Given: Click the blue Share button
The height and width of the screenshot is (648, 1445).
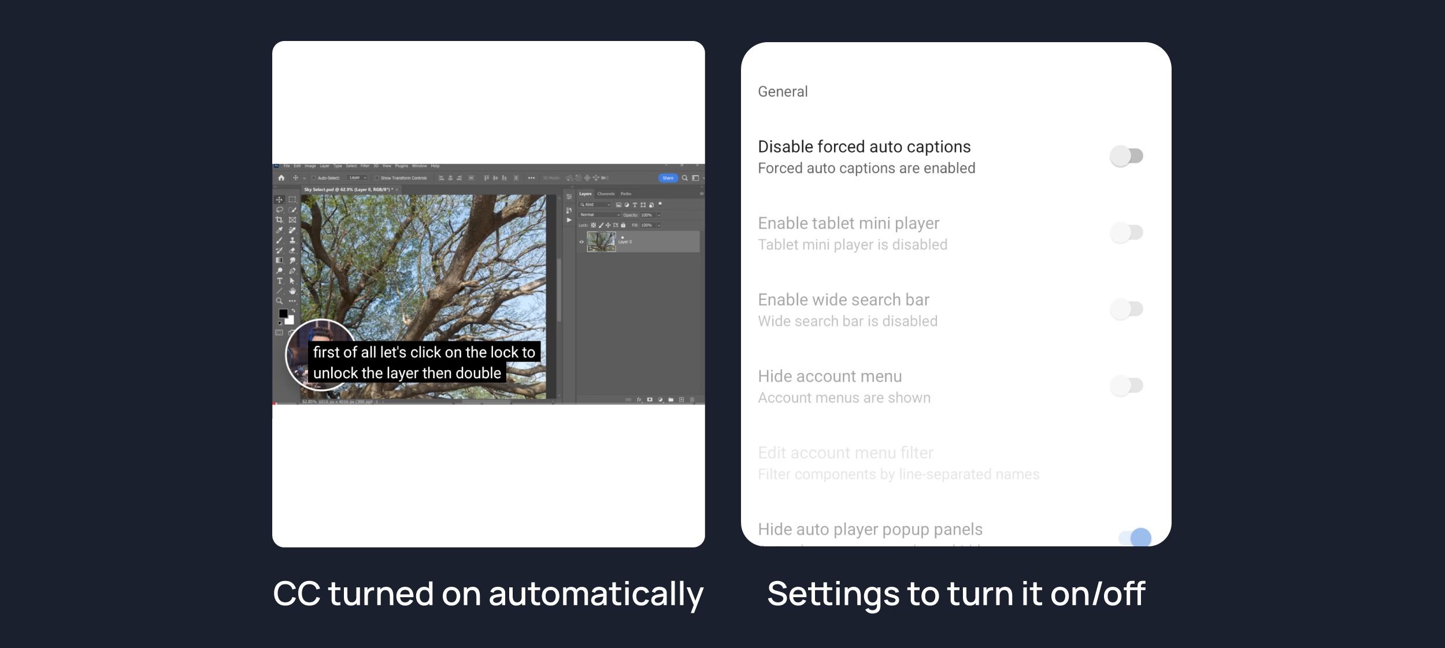Looking at the screenshot, I should point(668,178).
